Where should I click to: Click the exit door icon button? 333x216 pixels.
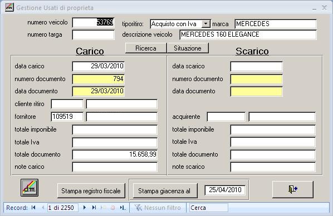pos(293,189)
